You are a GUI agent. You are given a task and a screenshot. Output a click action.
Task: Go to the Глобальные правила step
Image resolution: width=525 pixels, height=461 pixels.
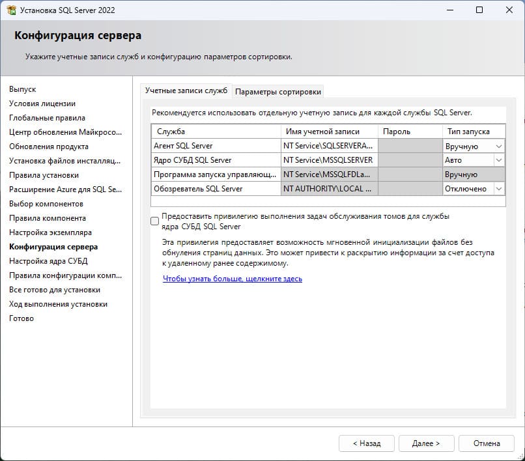pyautogui.click(x=47, y=118)
